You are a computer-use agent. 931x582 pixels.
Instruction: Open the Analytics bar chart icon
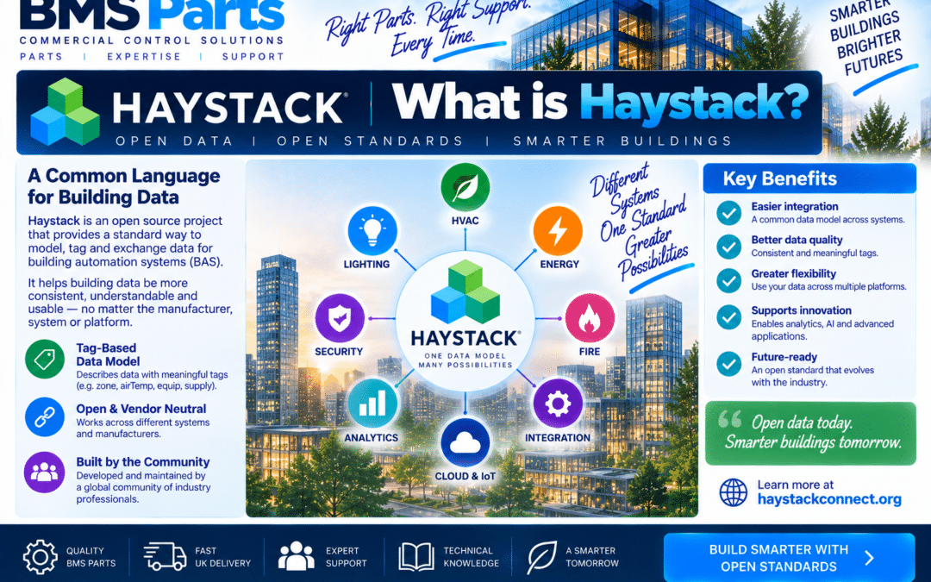[372, 404]
